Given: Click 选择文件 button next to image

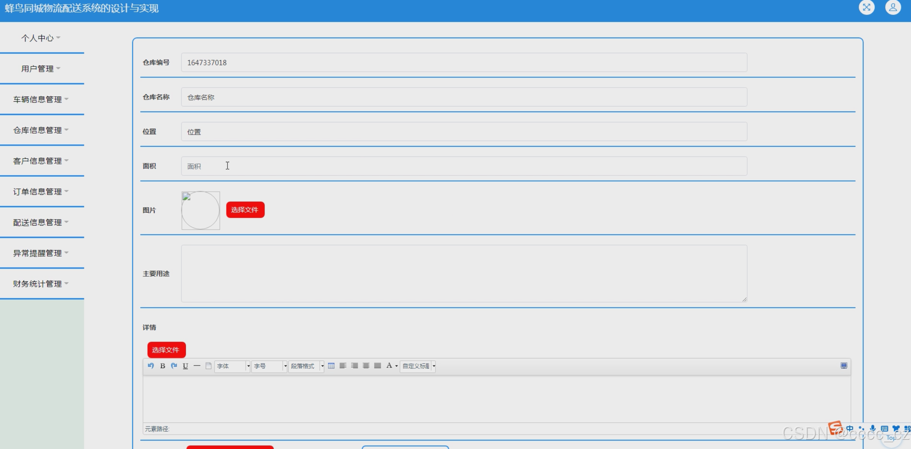Looking at the screenshot, I should [245, 210].
